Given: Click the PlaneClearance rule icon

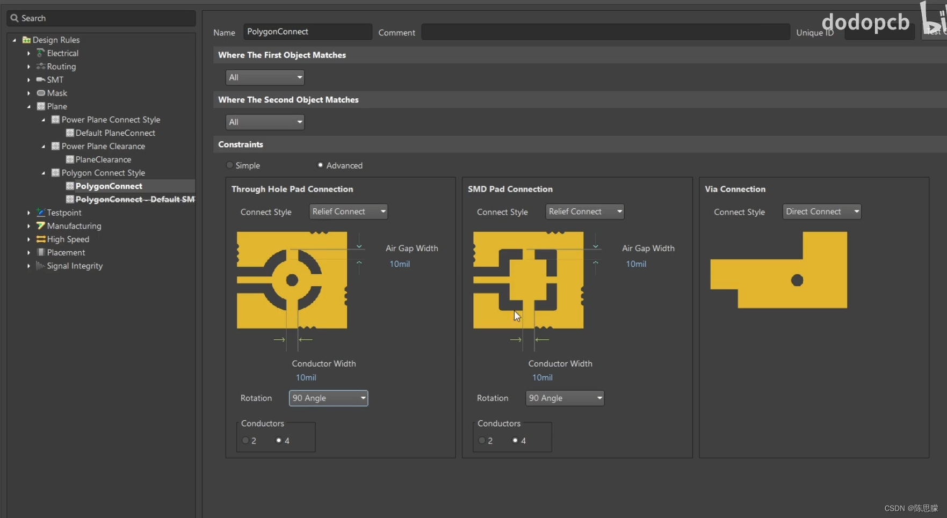Looking at the screenshot, I should tap(69, 159).
